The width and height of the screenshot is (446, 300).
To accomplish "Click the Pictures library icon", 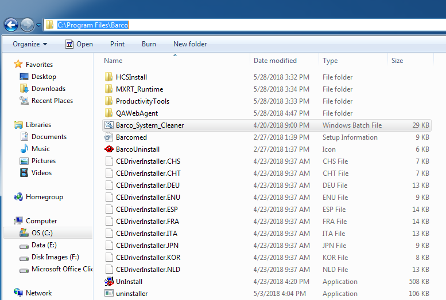I will (x=24, y=161).
